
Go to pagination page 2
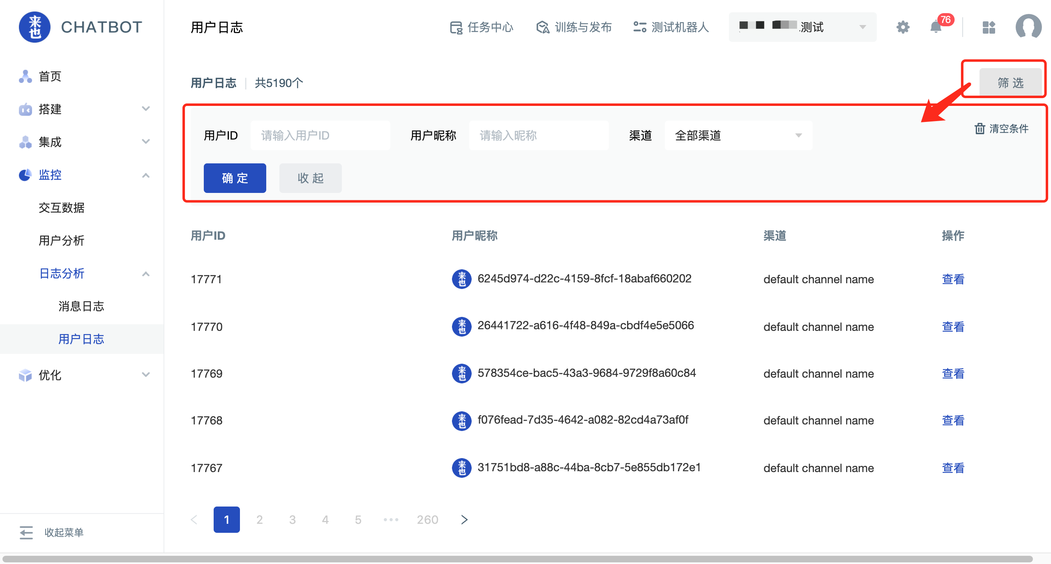click(x=260, y=520)
